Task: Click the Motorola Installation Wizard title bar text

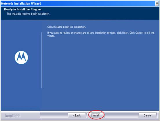Action: click(21, 3)
